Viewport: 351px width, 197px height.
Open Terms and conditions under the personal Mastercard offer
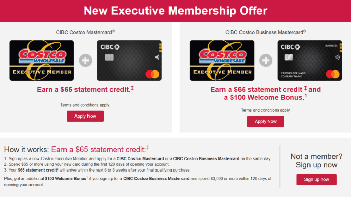tap(85, 105)
